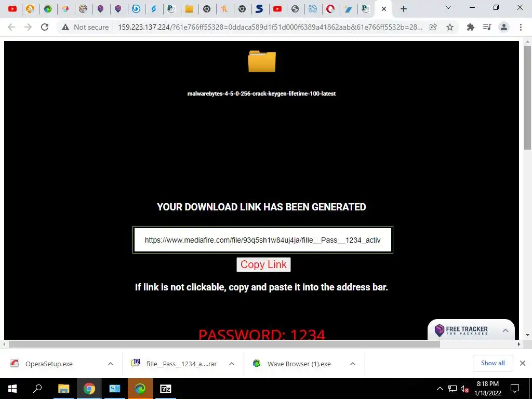Open the clock showing 8:18 PM

point(487,389)
